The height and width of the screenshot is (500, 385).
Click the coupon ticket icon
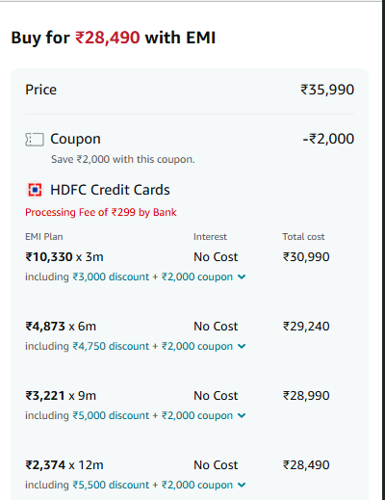[x=35, y=140]
